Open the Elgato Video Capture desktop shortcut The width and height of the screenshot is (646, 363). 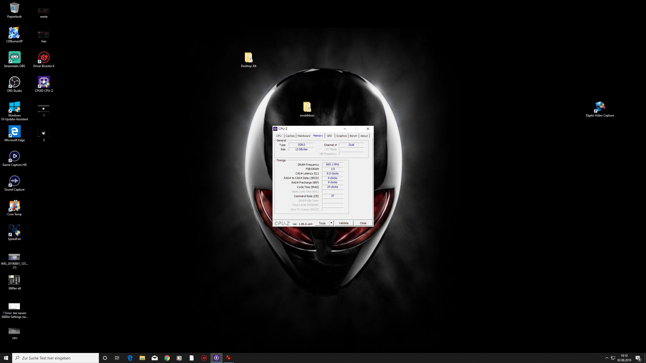(600, 107)
